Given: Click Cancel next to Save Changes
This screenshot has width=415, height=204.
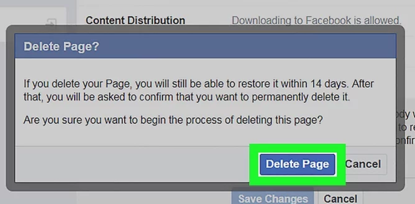Looking at the screenshot, I should pyautogui.click(x=340, y=198).
